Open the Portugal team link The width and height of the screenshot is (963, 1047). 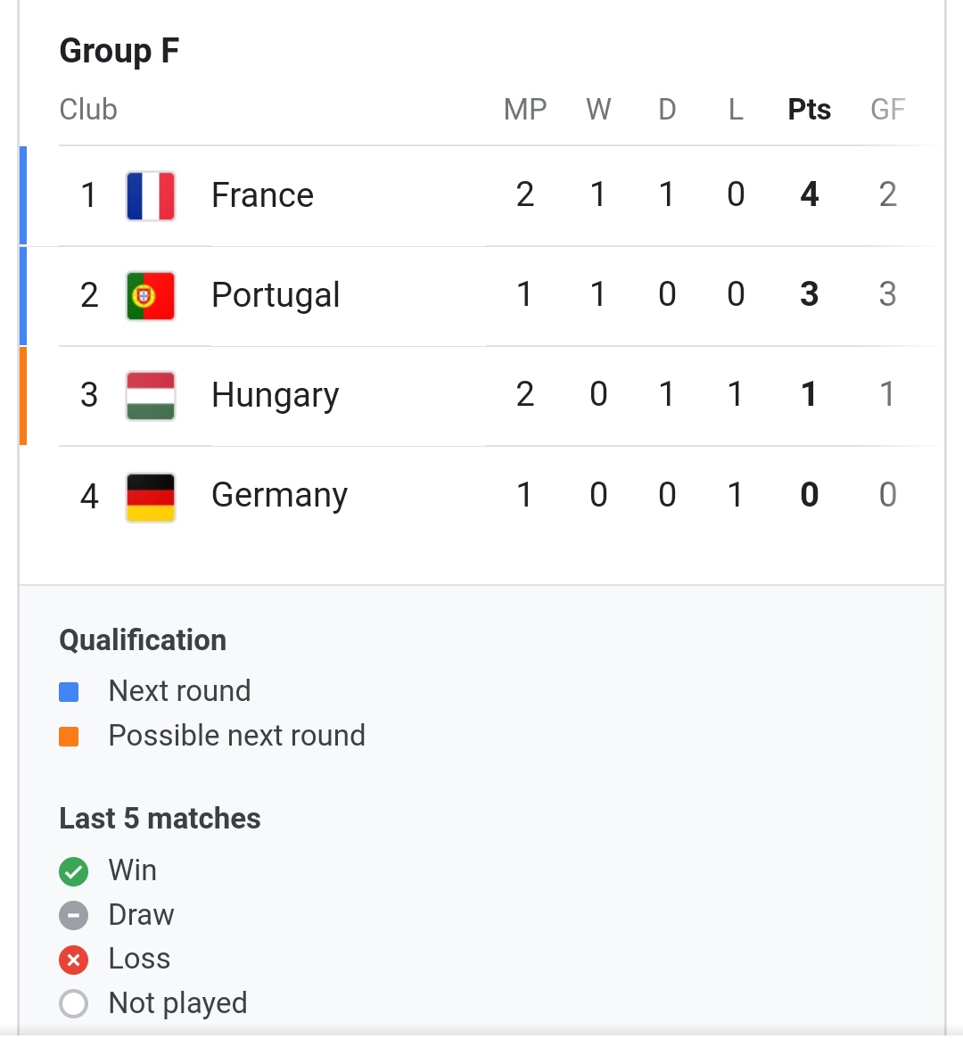point(276,295)
